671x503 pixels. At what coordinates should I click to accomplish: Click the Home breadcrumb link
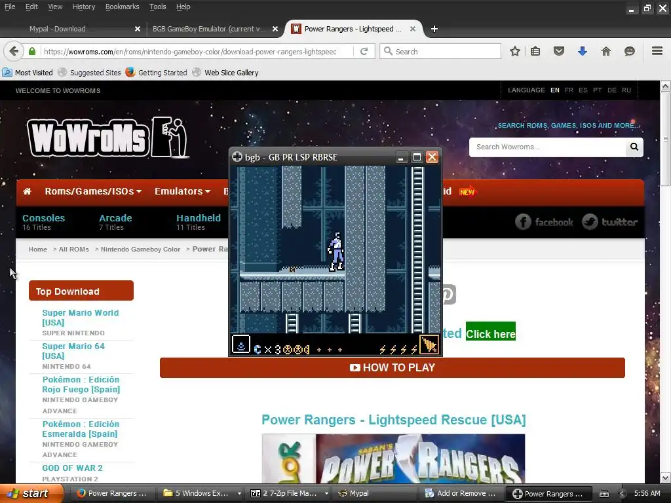click(38, 250)
